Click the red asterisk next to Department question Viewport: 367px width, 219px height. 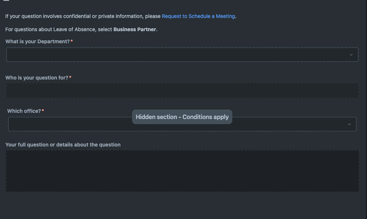coord(71,40)
